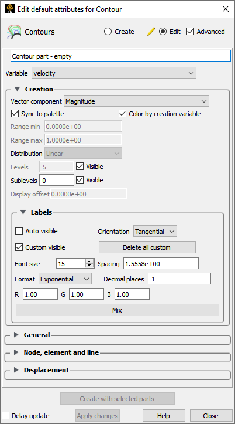
Task: Open the Orientation Tangential dropdown
Action: (x=155, y=232)
